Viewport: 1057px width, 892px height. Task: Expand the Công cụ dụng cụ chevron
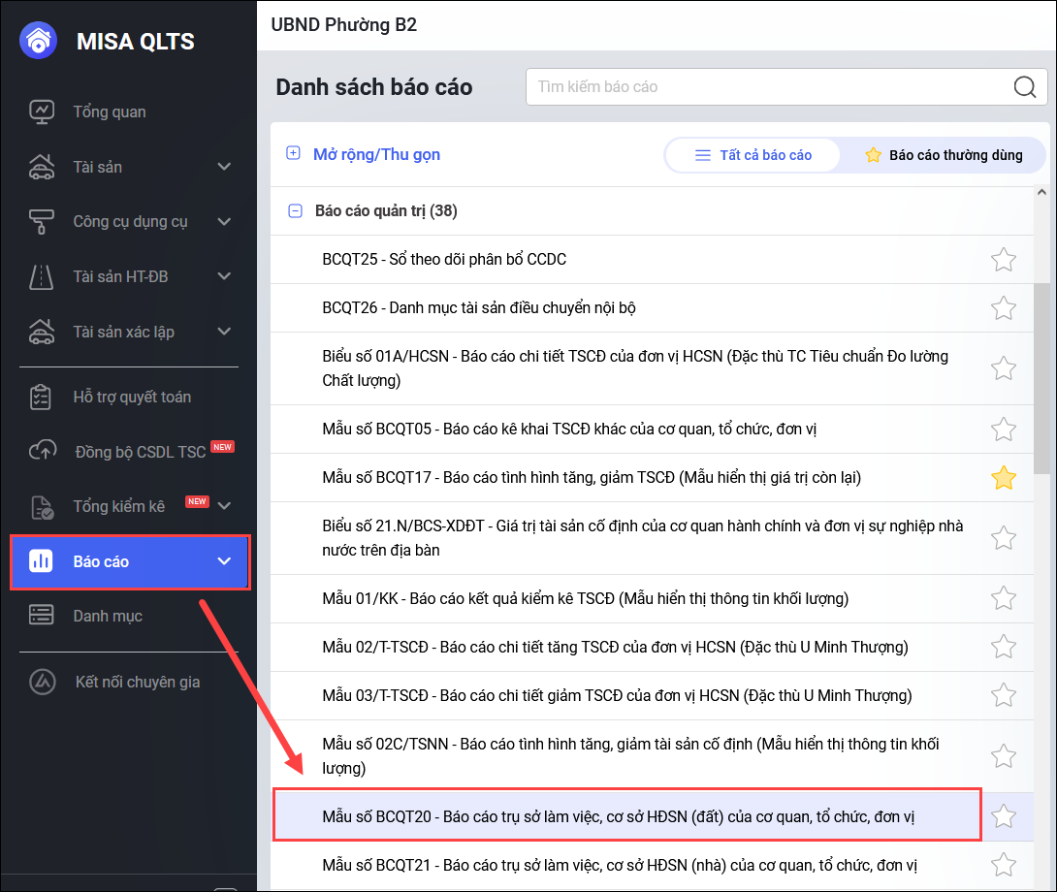pyautogui.click(x=224, y=221)
